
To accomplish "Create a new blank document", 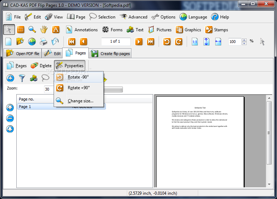I will 9,42.
